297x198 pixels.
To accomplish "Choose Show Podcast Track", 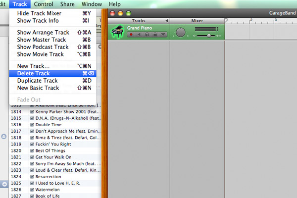I will (x=52, y=47).
